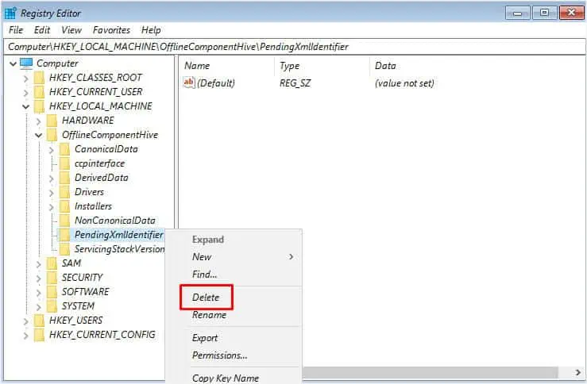Click the REG_SZ type cell
This screenshot has width=587, height=384.
pyautogui.click(x=295, y=83)
